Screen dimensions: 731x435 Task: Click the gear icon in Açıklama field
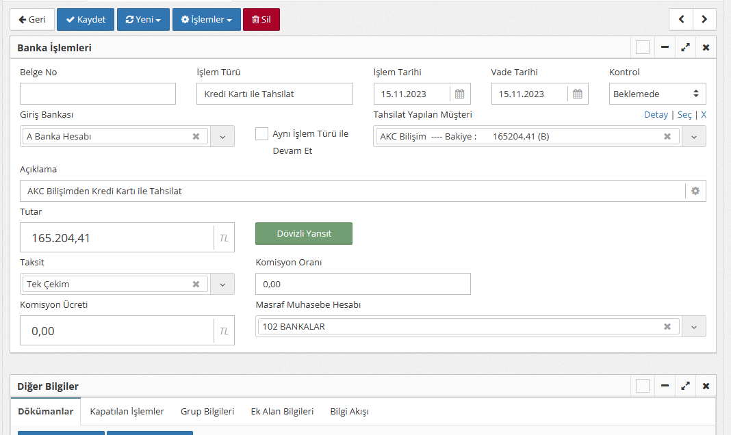coord(695,192)
